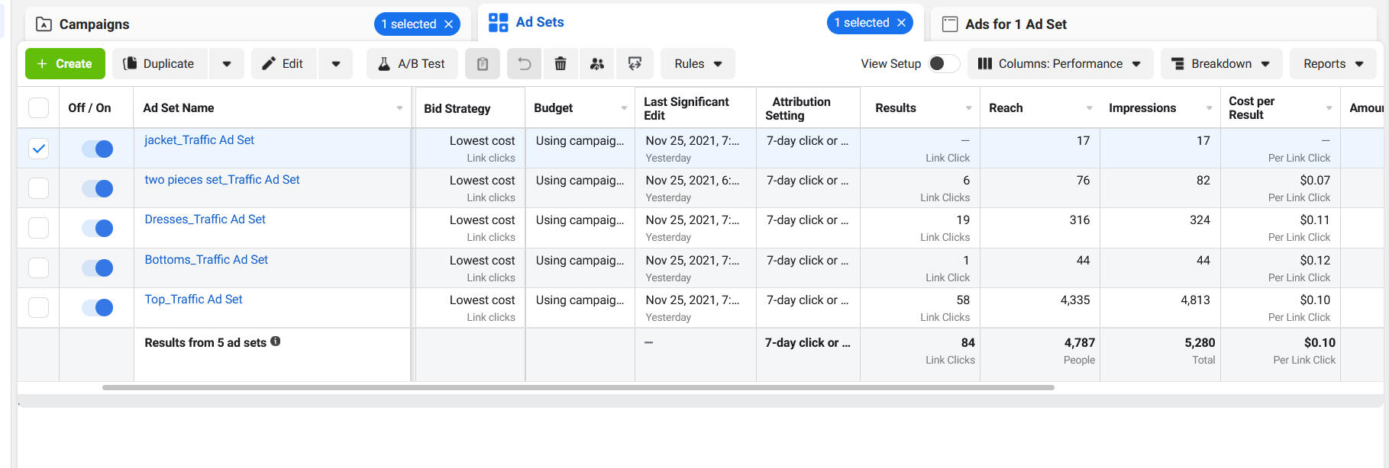Screen dimensions: 1389x468
Task: Turn off the jacket_Traffic Ad Set toggle
Action: (x=98, y=149)
